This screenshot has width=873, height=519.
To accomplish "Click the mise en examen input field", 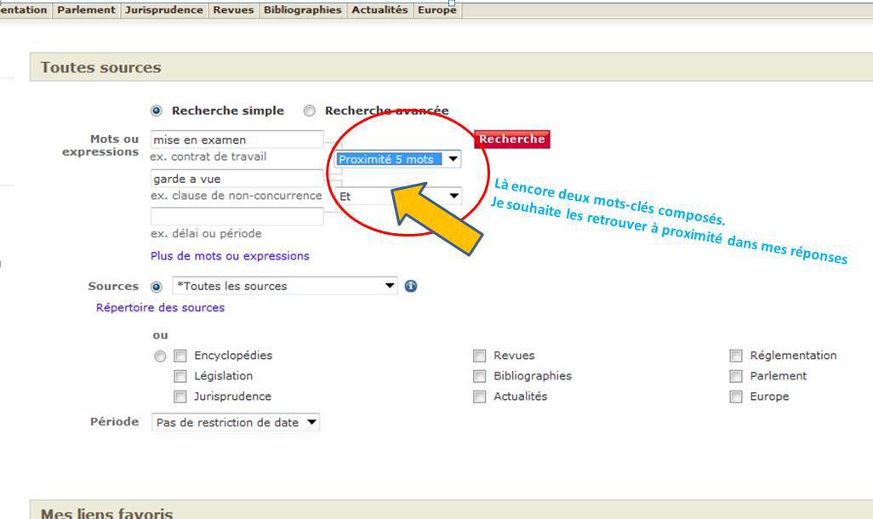I will [237, 140].
